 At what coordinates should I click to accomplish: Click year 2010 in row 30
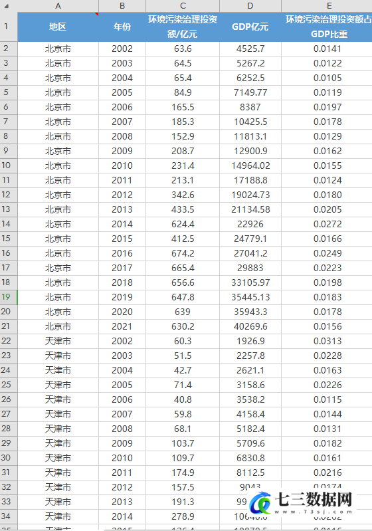[x=122, y=458]
